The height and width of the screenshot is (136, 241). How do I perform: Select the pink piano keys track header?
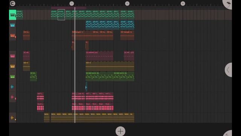point(12,56)
